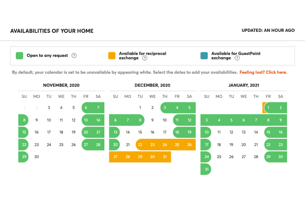Image resolution: width=305 pixels, height=203 pixels.
Task: Toggle December 3 open date
Action: click(165, 108)
